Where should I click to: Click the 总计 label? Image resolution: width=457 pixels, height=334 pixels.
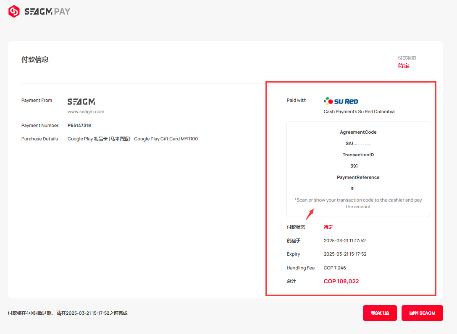pyautogui.click(x=291, y=281)
